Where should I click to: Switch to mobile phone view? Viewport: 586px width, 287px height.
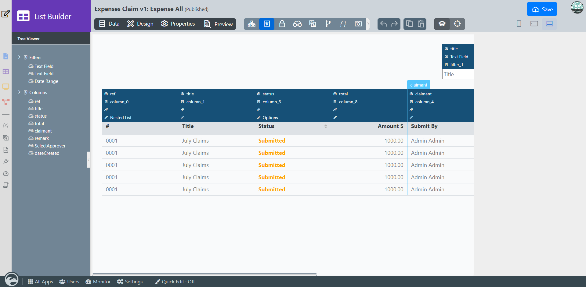coord(519,24)
